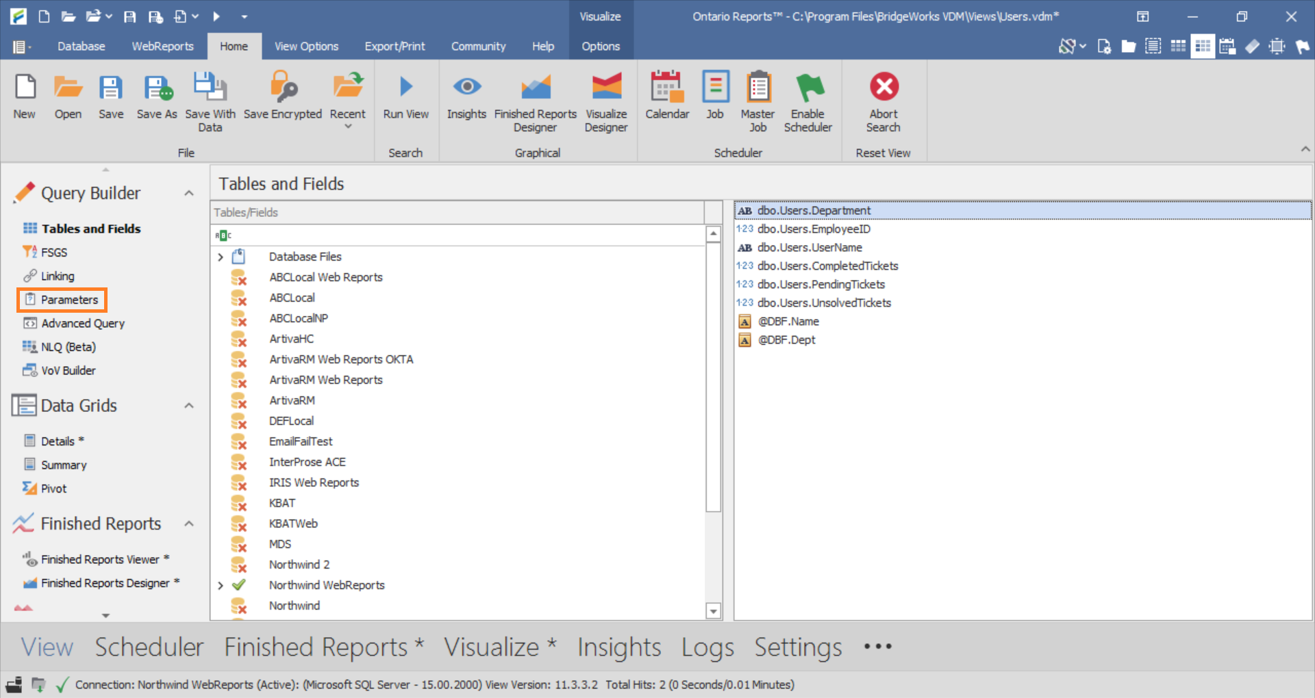
Task: Click the tables list scroll down arrow
Action: point(713,611)
